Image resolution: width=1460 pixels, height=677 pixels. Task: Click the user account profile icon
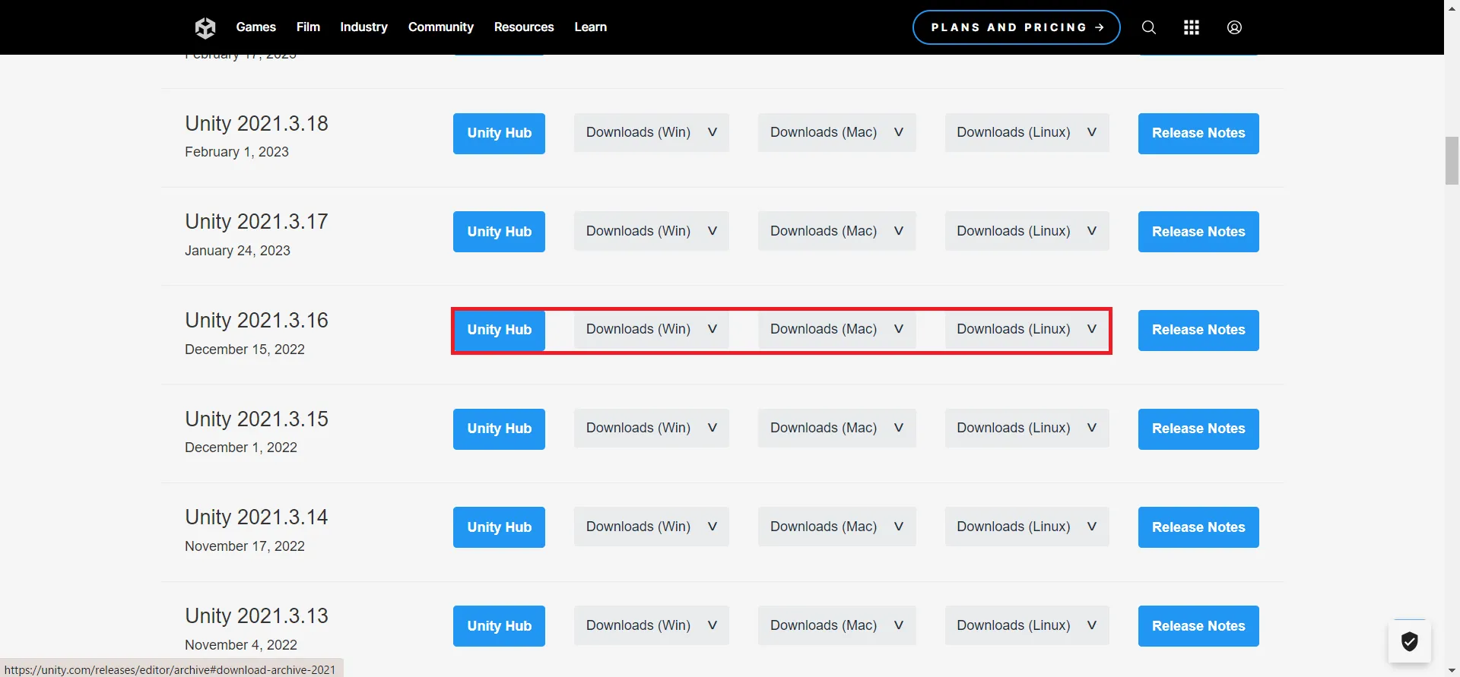1234,27
